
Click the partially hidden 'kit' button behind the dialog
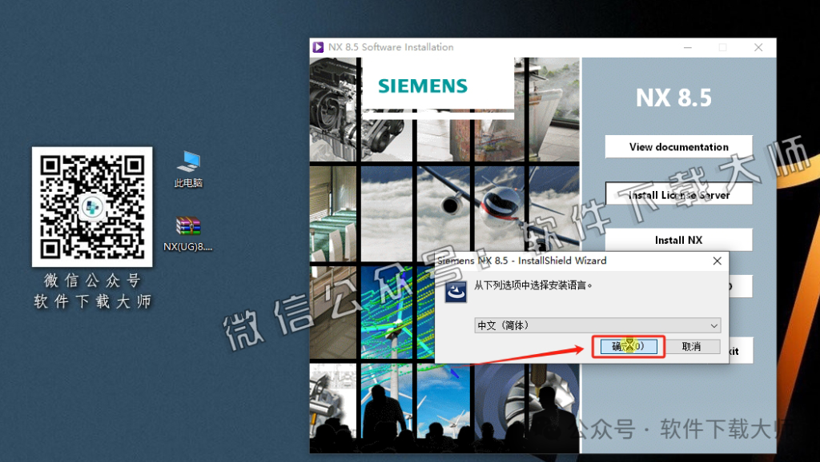[x=742, y=349]
